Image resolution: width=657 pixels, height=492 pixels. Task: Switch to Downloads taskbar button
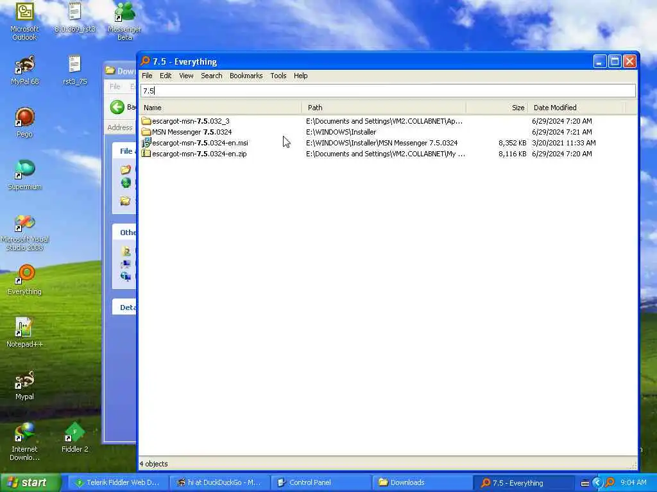point(423,483)
